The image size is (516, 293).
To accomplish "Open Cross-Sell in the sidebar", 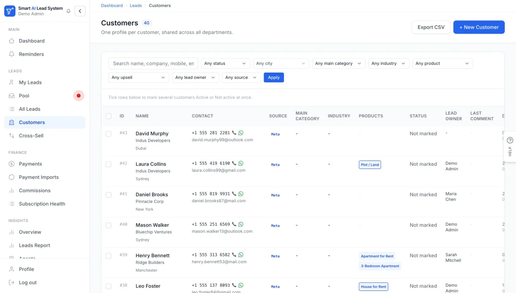I will [45, 136].
